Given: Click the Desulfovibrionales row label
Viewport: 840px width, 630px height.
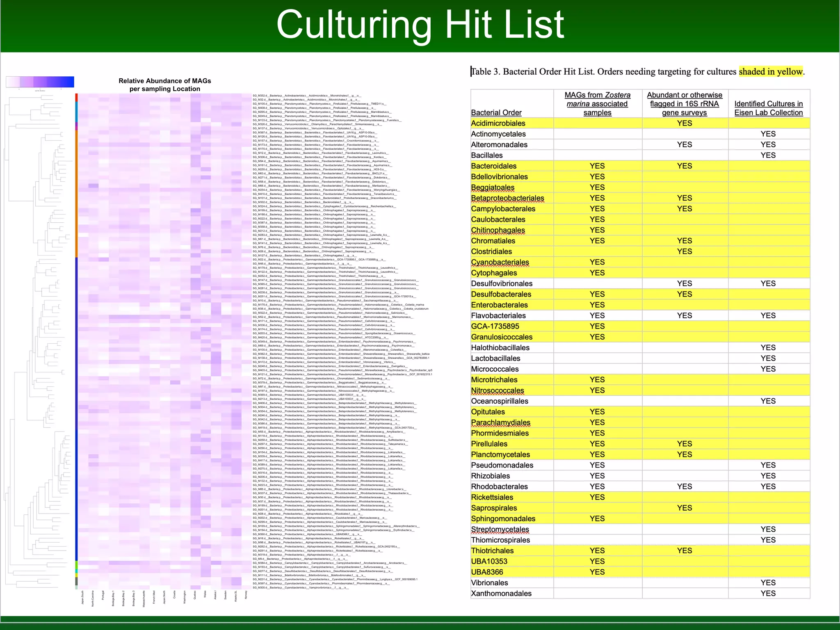Looking at the screenshot, I should point(502,284).
